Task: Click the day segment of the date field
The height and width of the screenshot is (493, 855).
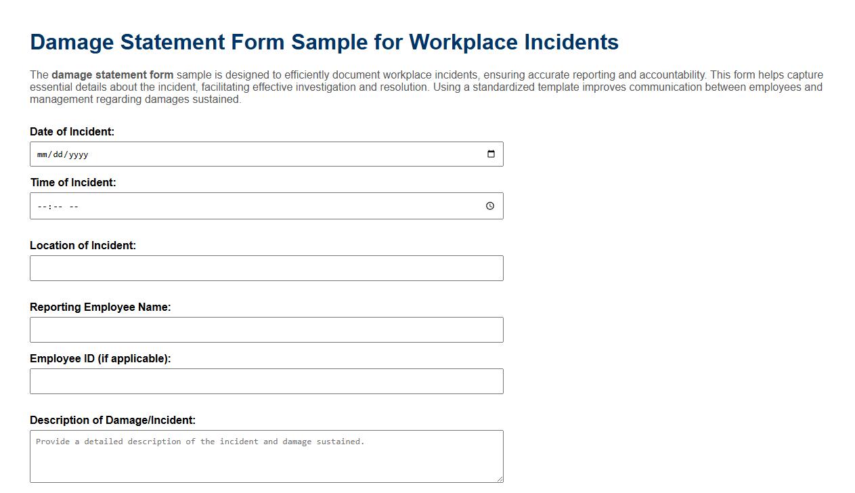Action: pyautogui.click(x=58, y=154)
